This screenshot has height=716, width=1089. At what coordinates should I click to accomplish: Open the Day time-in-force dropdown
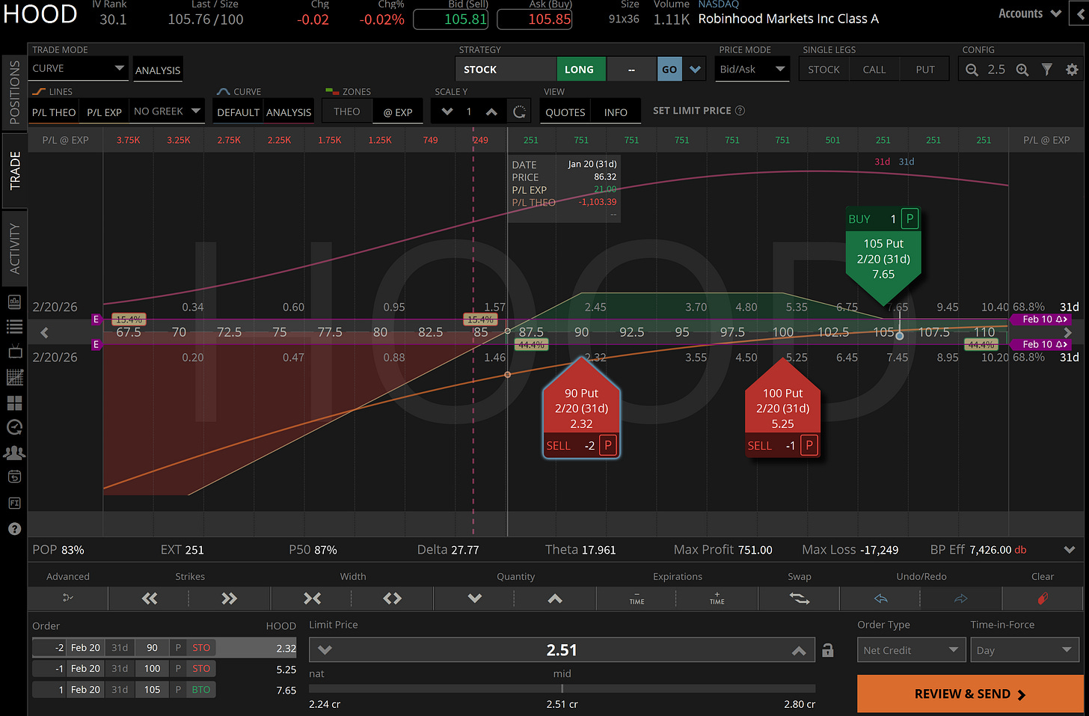click(x=1025, y=650)
